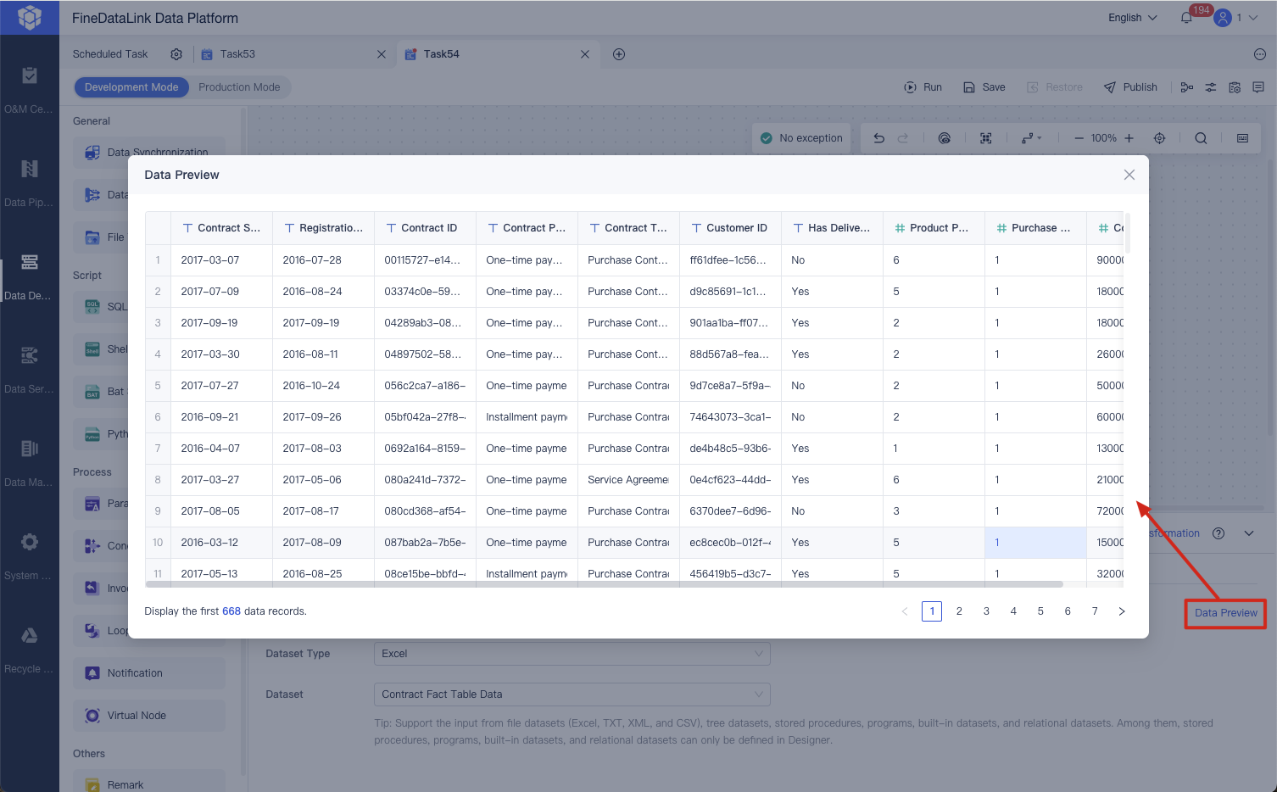Click the help question mark icon near Data Preview
The image size is (1277, 792).
click(x=1218, y=533)
